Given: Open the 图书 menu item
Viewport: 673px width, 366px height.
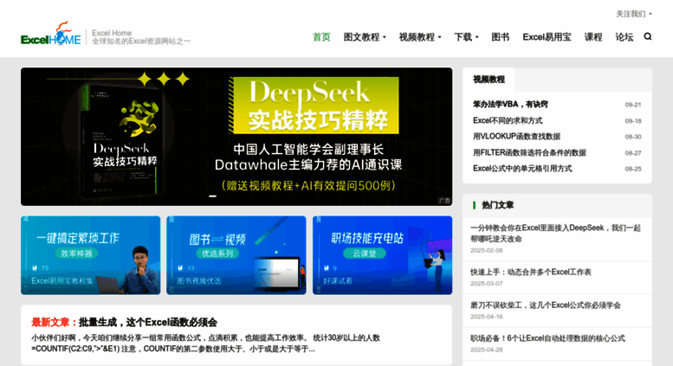Looking at the screenshot, I should (501, 37).
